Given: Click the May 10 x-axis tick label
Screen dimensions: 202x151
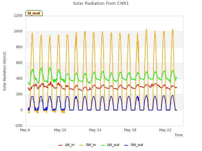Looking at the screenshot, I should point(60,130).
